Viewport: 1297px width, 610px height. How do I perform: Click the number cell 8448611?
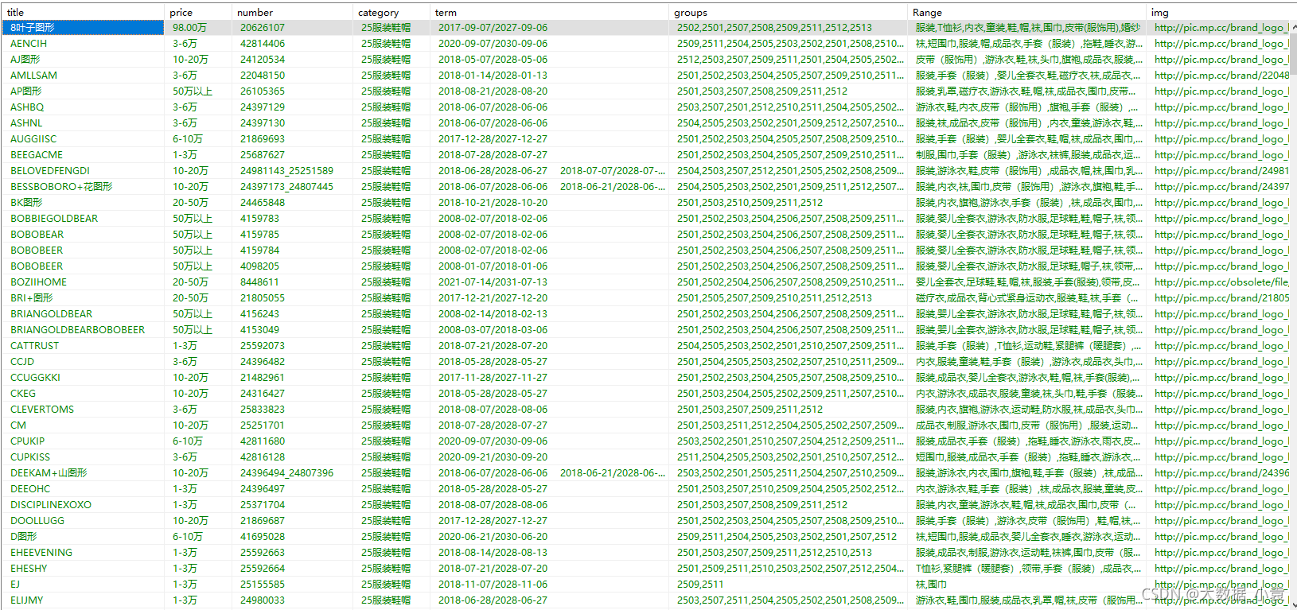[292, 282]
